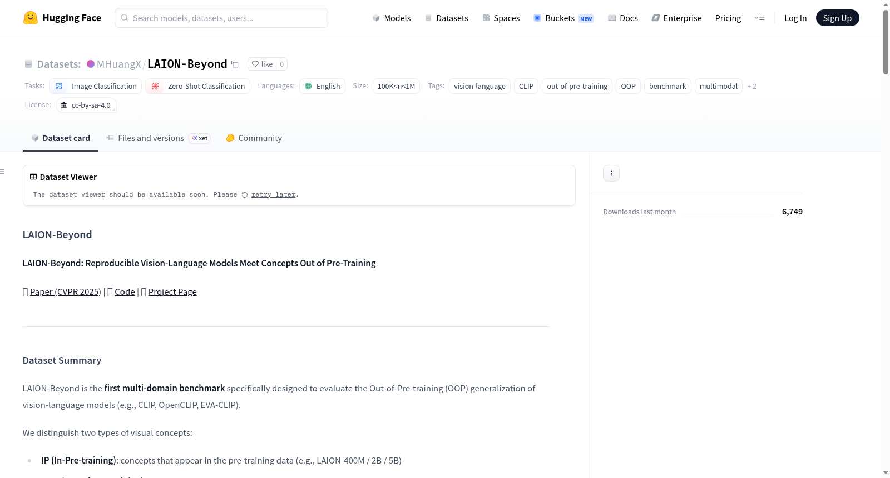Click the retry refresh icon

(245, 194)
